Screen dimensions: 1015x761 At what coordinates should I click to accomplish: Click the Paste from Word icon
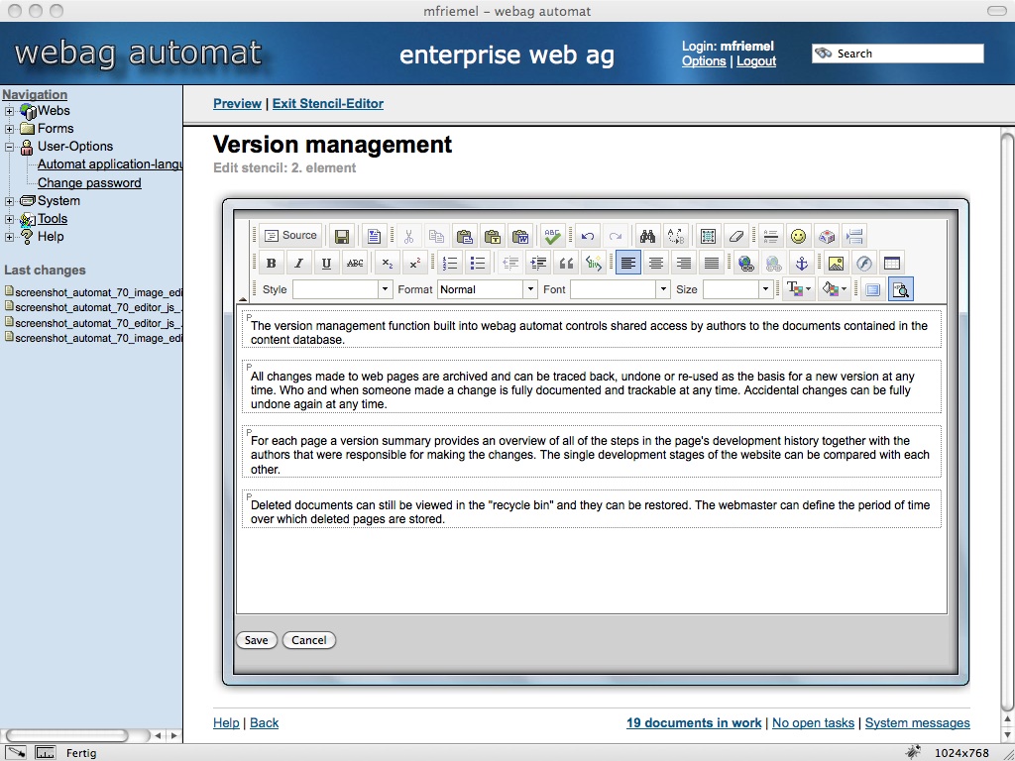point(520,236)
